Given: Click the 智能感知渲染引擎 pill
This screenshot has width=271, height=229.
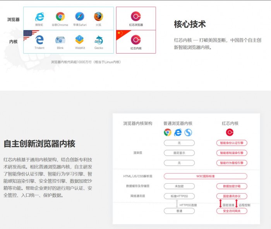Looking at the screenshot, I should click(x=232, y=153).
